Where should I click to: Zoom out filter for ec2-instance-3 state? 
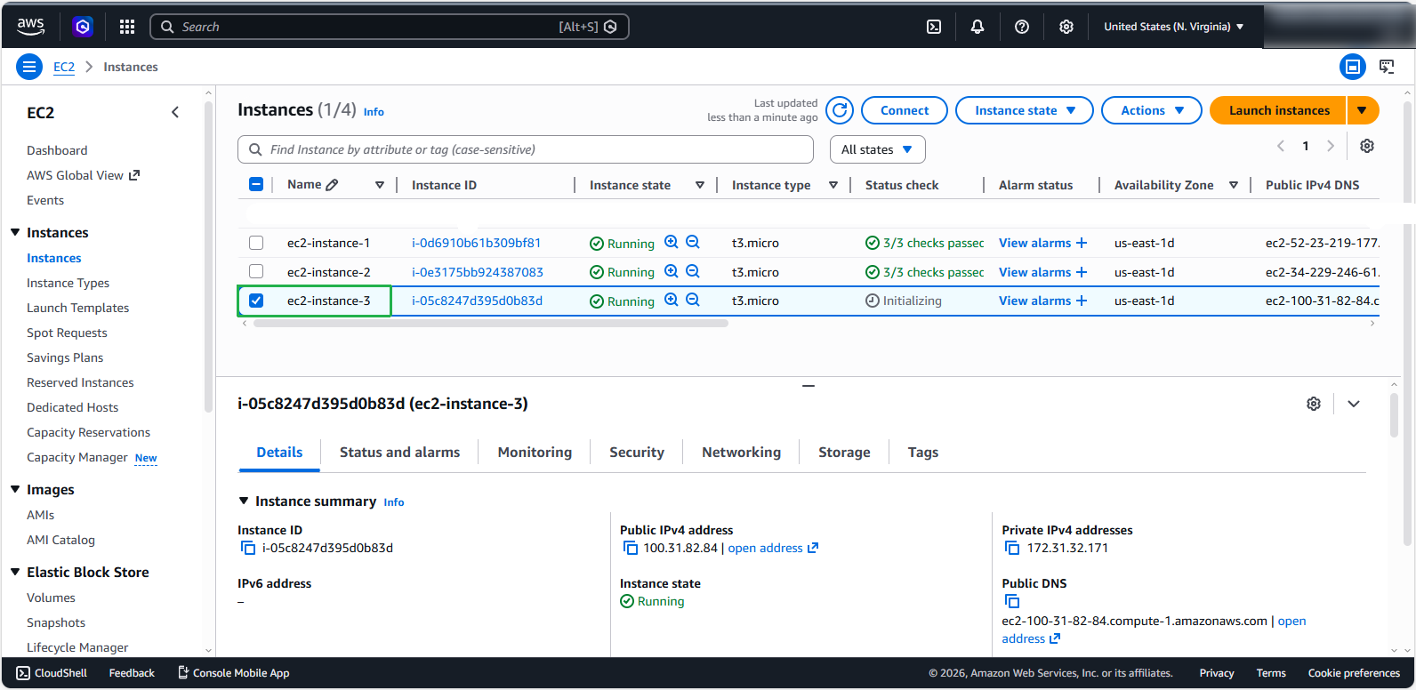(693, 300)
